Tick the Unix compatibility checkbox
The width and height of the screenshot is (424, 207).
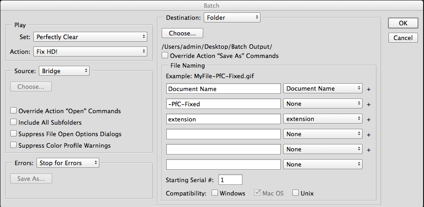tap(296, 193)
